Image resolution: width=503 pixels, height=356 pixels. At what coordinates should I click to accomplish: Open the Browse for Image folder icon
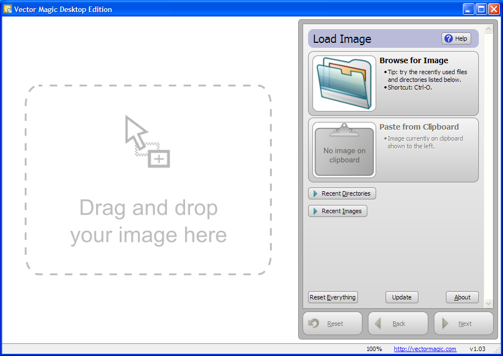click(343, 82)
